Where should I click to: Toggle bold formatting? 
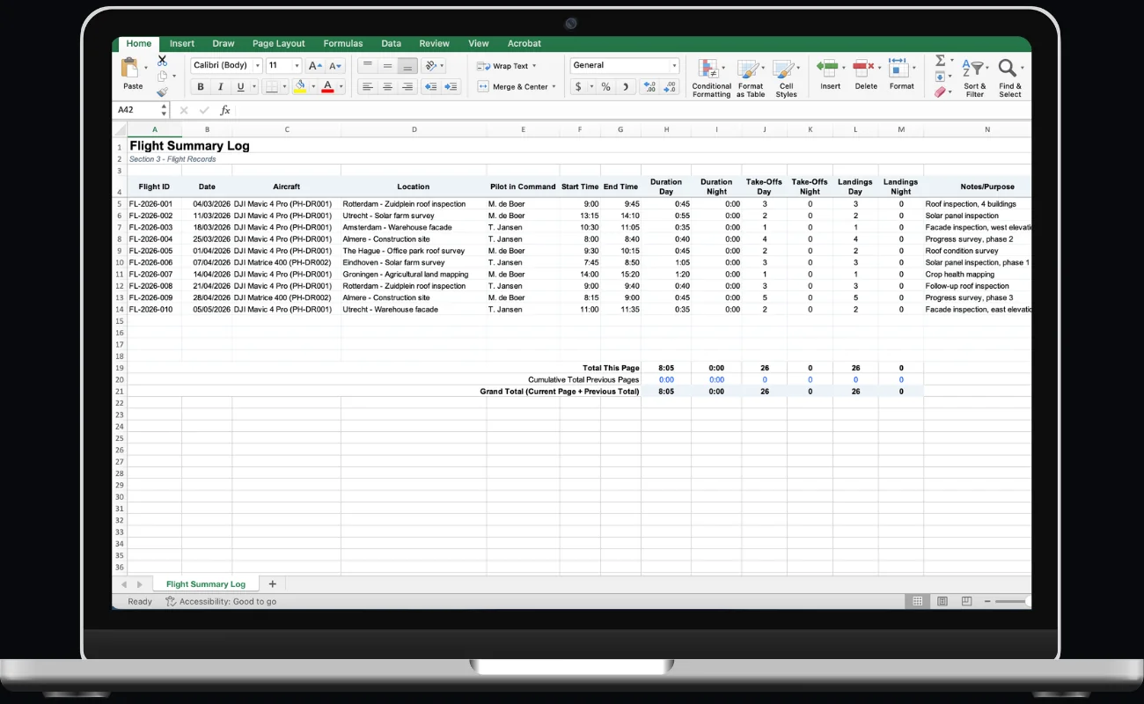(x=201, y=87)
